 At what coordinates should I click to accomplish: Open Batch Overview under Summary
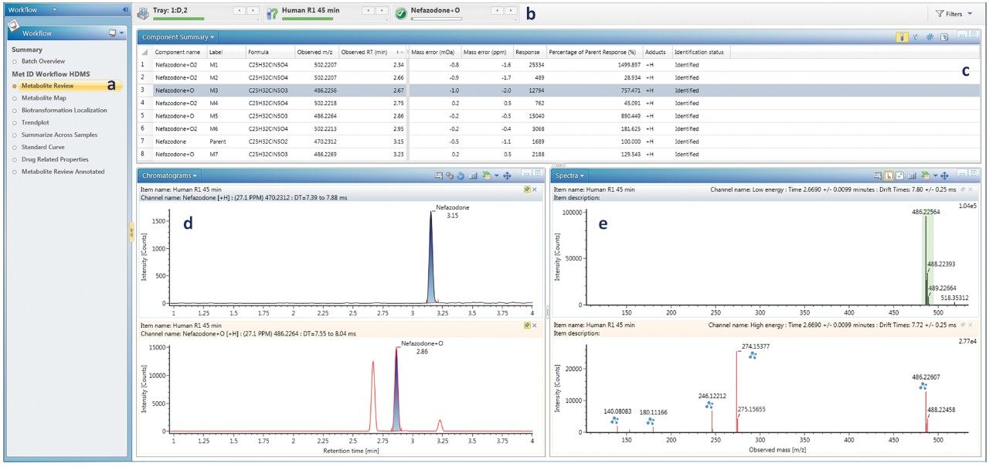[x=42, y=61]
